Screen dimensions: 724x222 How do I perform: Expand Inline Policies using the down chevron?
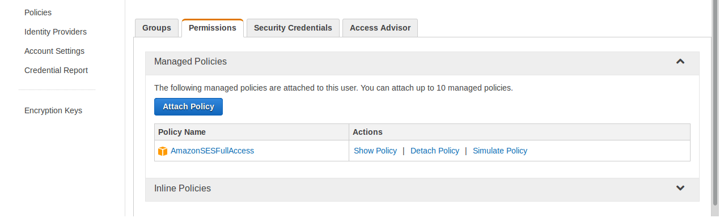pos(680,188)
